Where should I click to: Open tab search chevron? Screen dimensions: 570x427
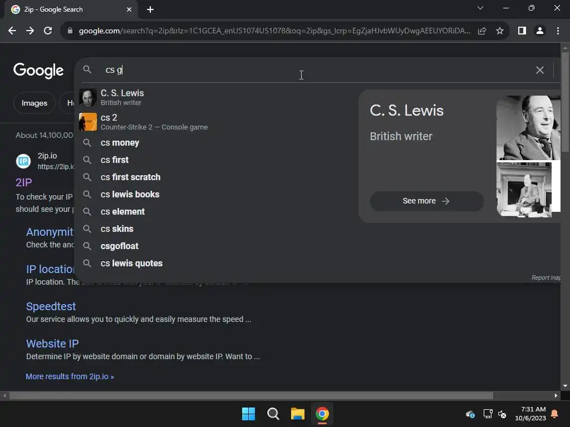[x=480, y=8]
